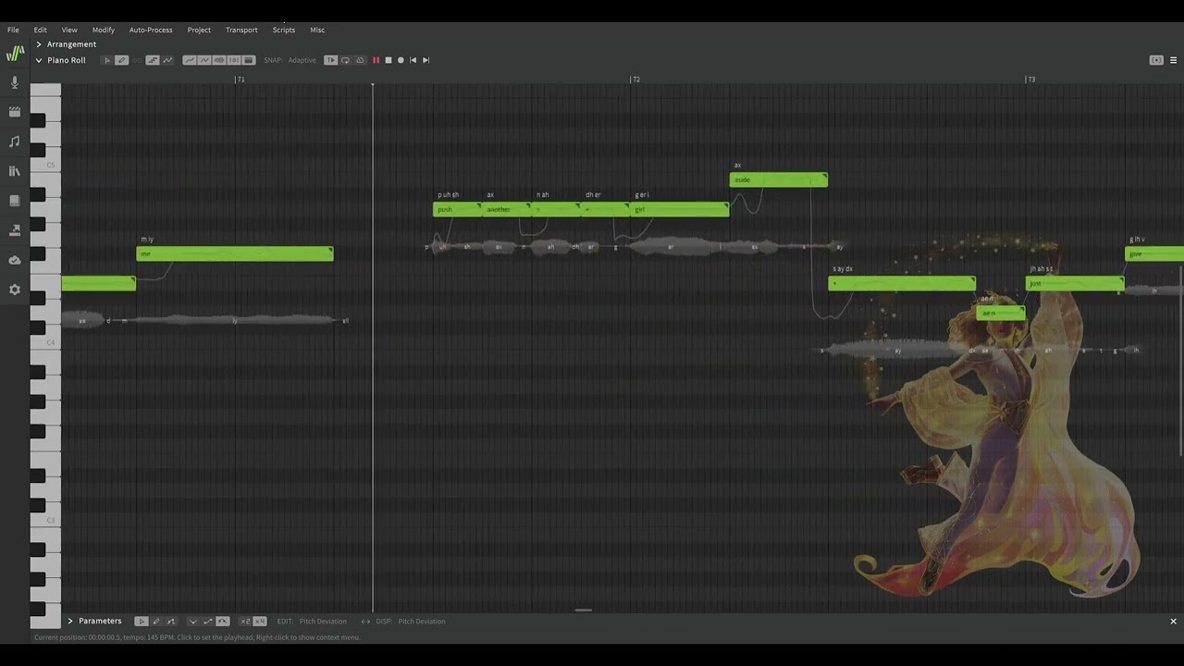
Task: Select the green note labeled 'push'
Action: [x=457, y=209]
